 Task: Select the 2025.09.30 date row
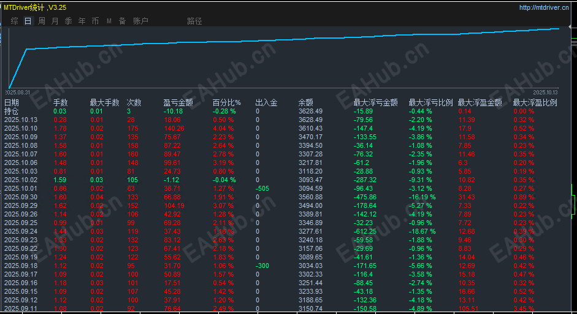[x=285, y=197]
